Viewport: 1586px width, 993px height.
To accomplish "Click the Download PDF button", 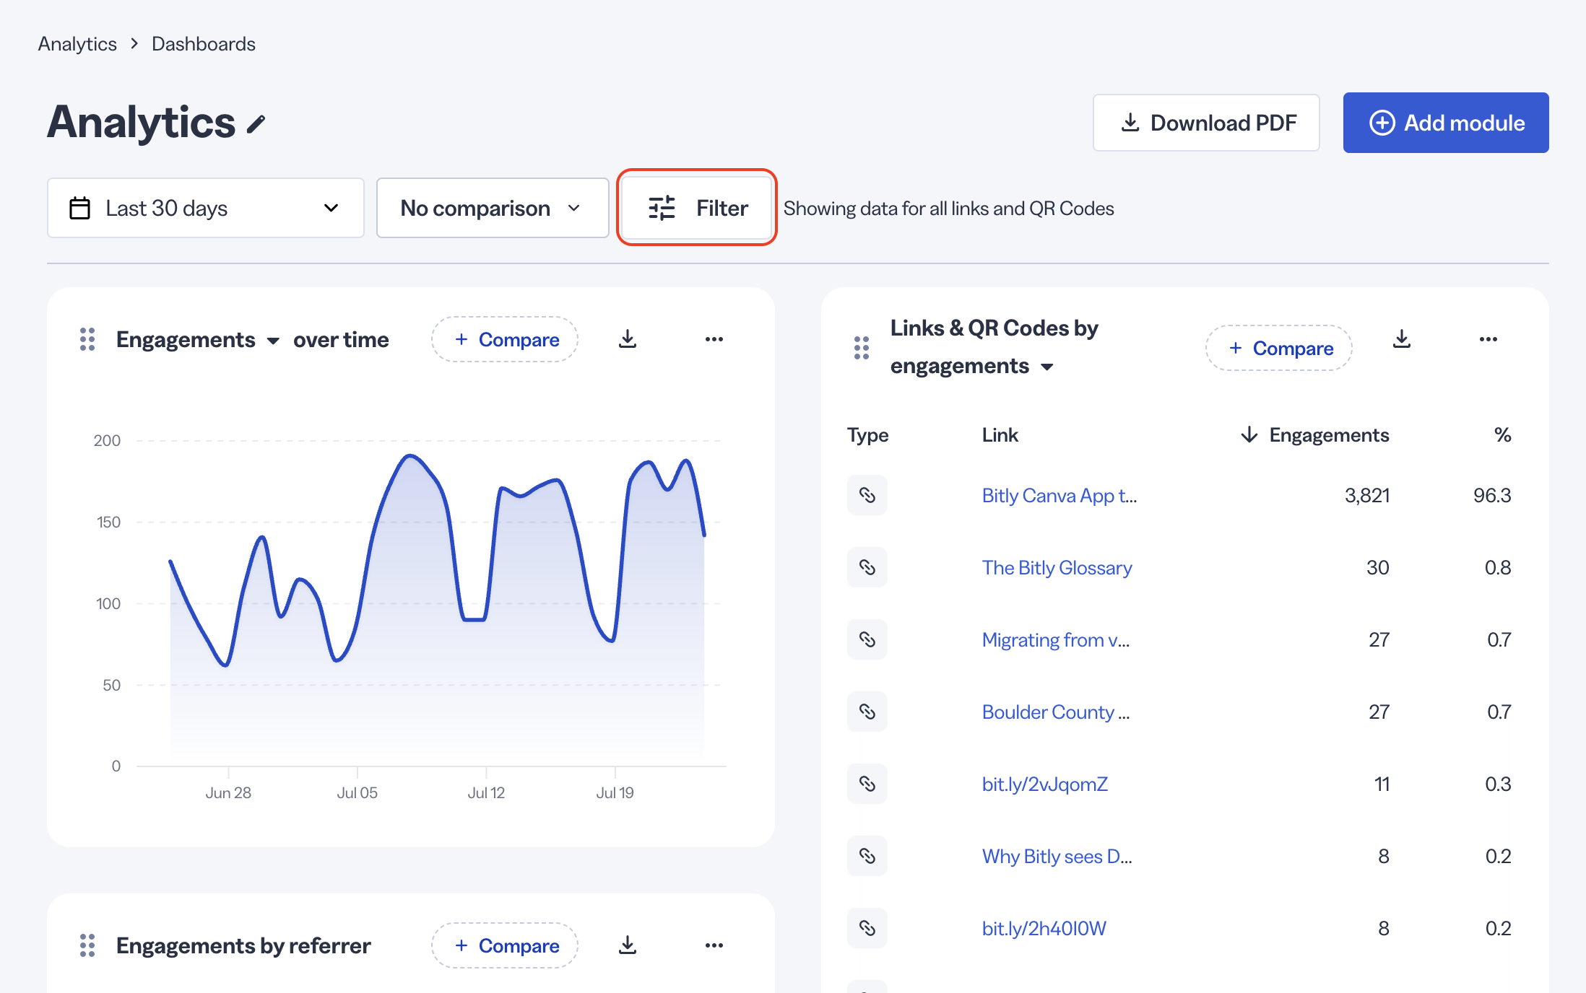I will pyautogui.click(x=1206, y=123).
